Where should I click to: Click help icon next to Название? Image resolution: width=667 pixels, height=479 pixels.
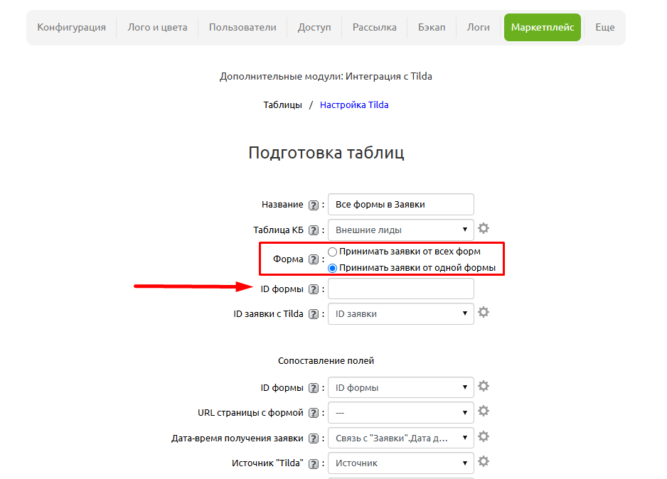point(314,205)
